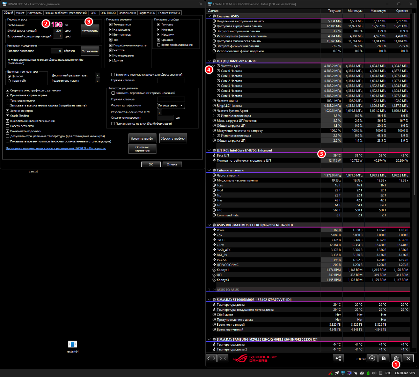Click the Ограничение времени input field
Screen dimensions: 419x377
click(166, 118)
